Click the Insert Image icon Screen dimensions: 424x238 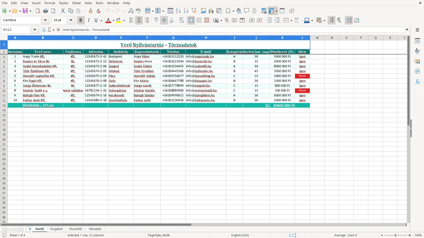click(x=203, y=11)
